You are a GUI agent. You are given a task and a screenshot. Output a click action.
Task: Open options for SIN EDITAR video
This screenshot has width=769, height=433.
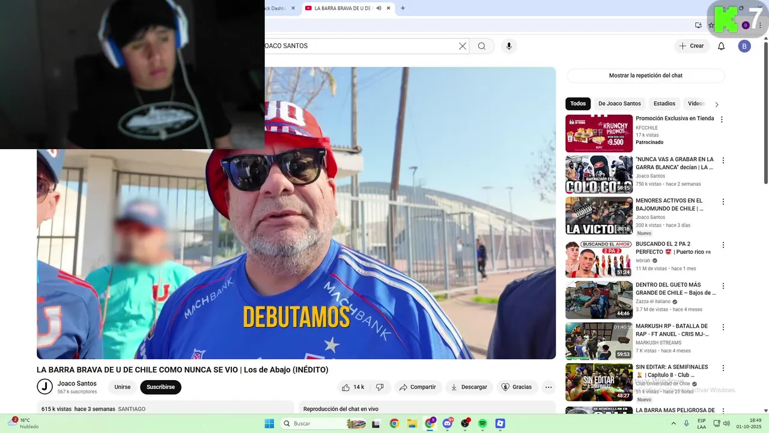click(x=723, y=368)
